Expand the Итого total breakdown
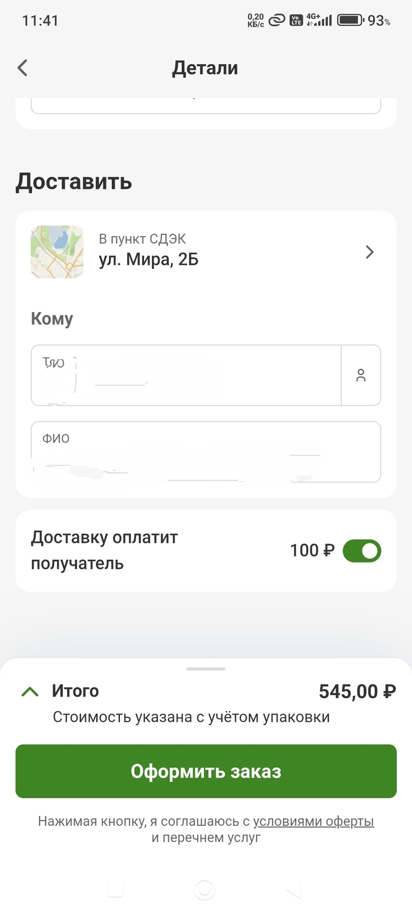 click(x=30, y=691)
